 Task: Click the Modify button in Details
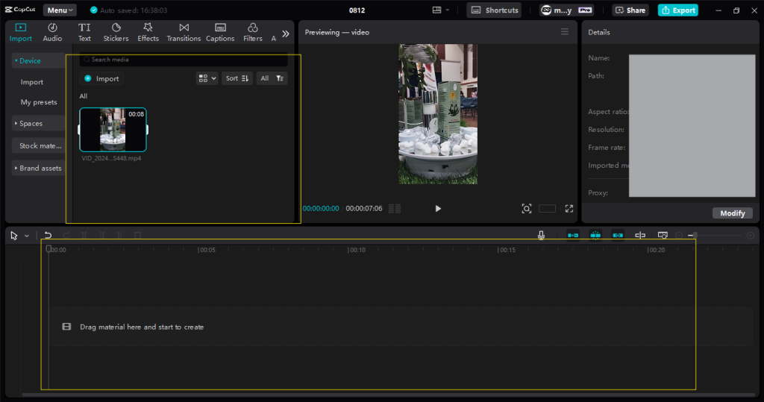tap(732, 213)
